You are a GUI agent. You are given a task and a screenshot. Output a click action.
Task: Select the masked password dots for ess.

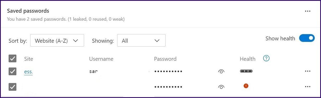[168, 71]
